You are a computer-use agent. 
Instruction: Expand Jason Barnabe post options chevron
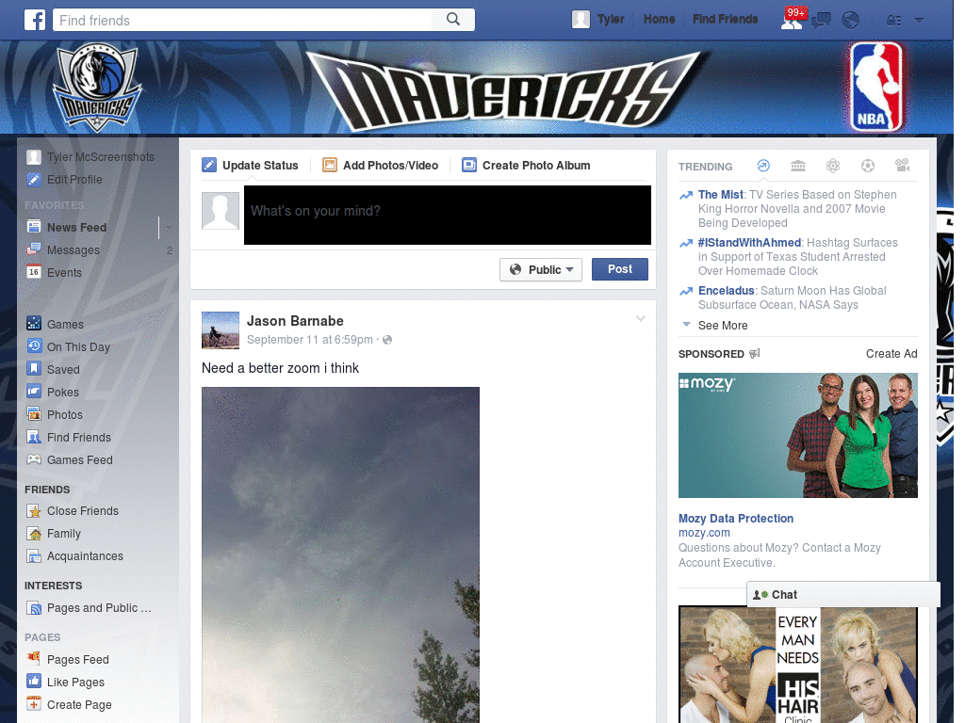[x=641, y=318]
